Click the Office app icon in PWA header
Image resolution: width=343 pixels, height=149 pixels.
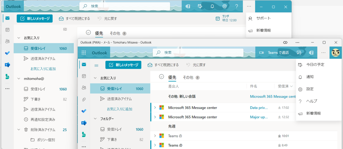(x=311, y=53)
